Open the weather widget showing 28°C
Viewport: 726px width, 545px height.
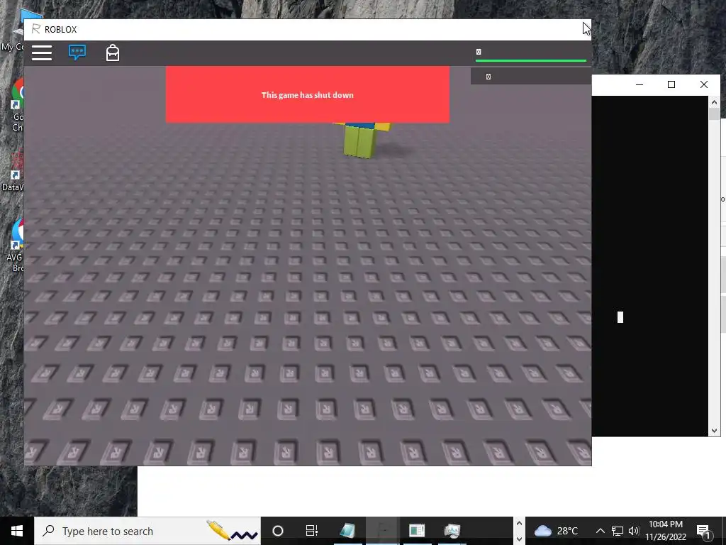[x=556, y=531]
